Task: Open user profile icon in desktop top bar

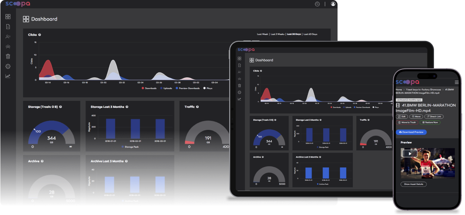Action: pyautogui.click(x=333, y=4)
